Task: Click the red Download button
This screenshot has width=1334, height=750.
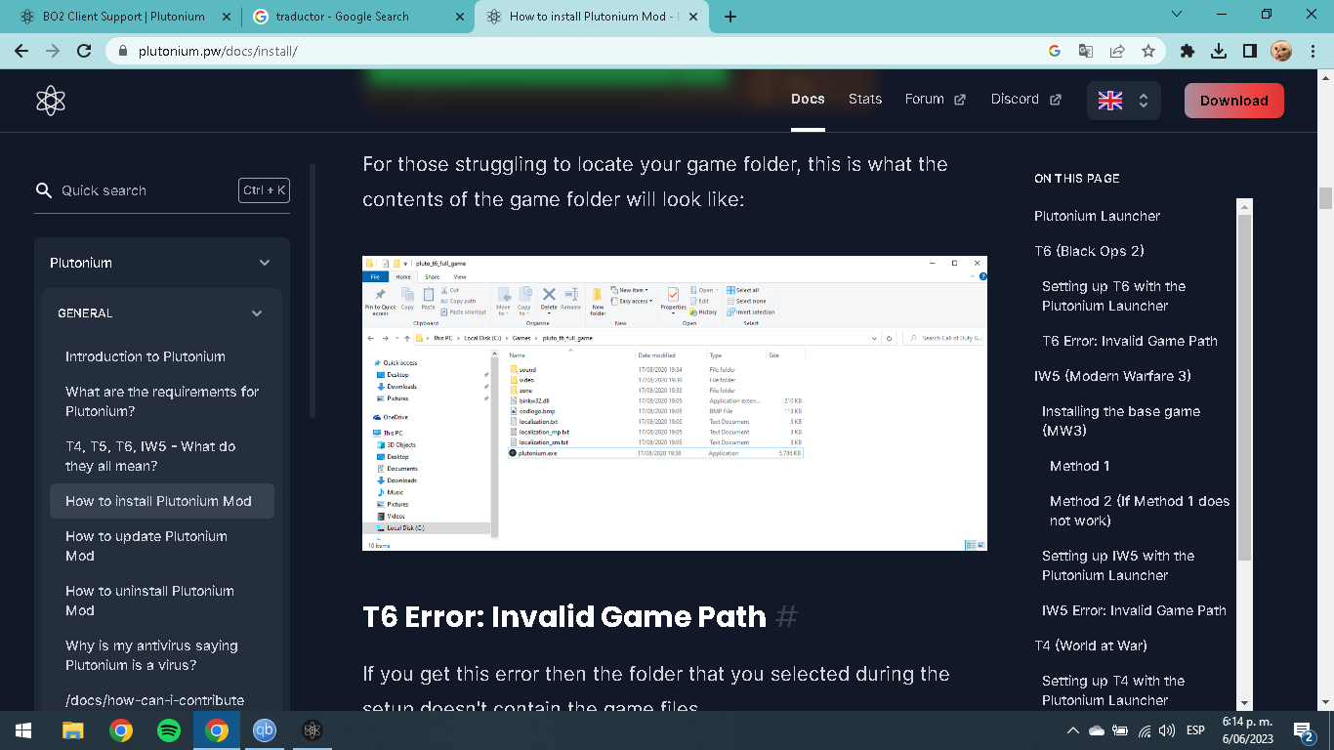Action: point(1234,101)
